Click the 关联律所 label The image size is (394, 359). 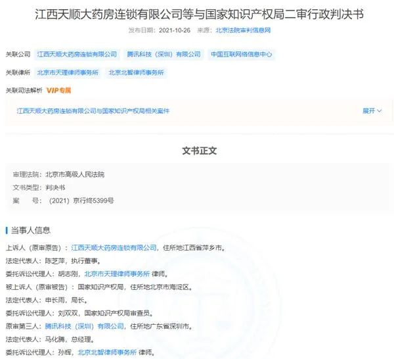(18, 73)
